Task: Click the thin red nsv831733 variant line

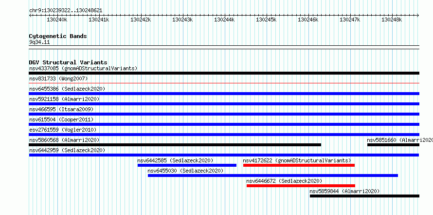Action: click(224, 83)
